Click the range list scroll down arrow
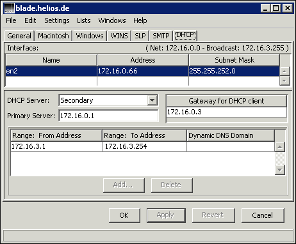 [280, 170]
